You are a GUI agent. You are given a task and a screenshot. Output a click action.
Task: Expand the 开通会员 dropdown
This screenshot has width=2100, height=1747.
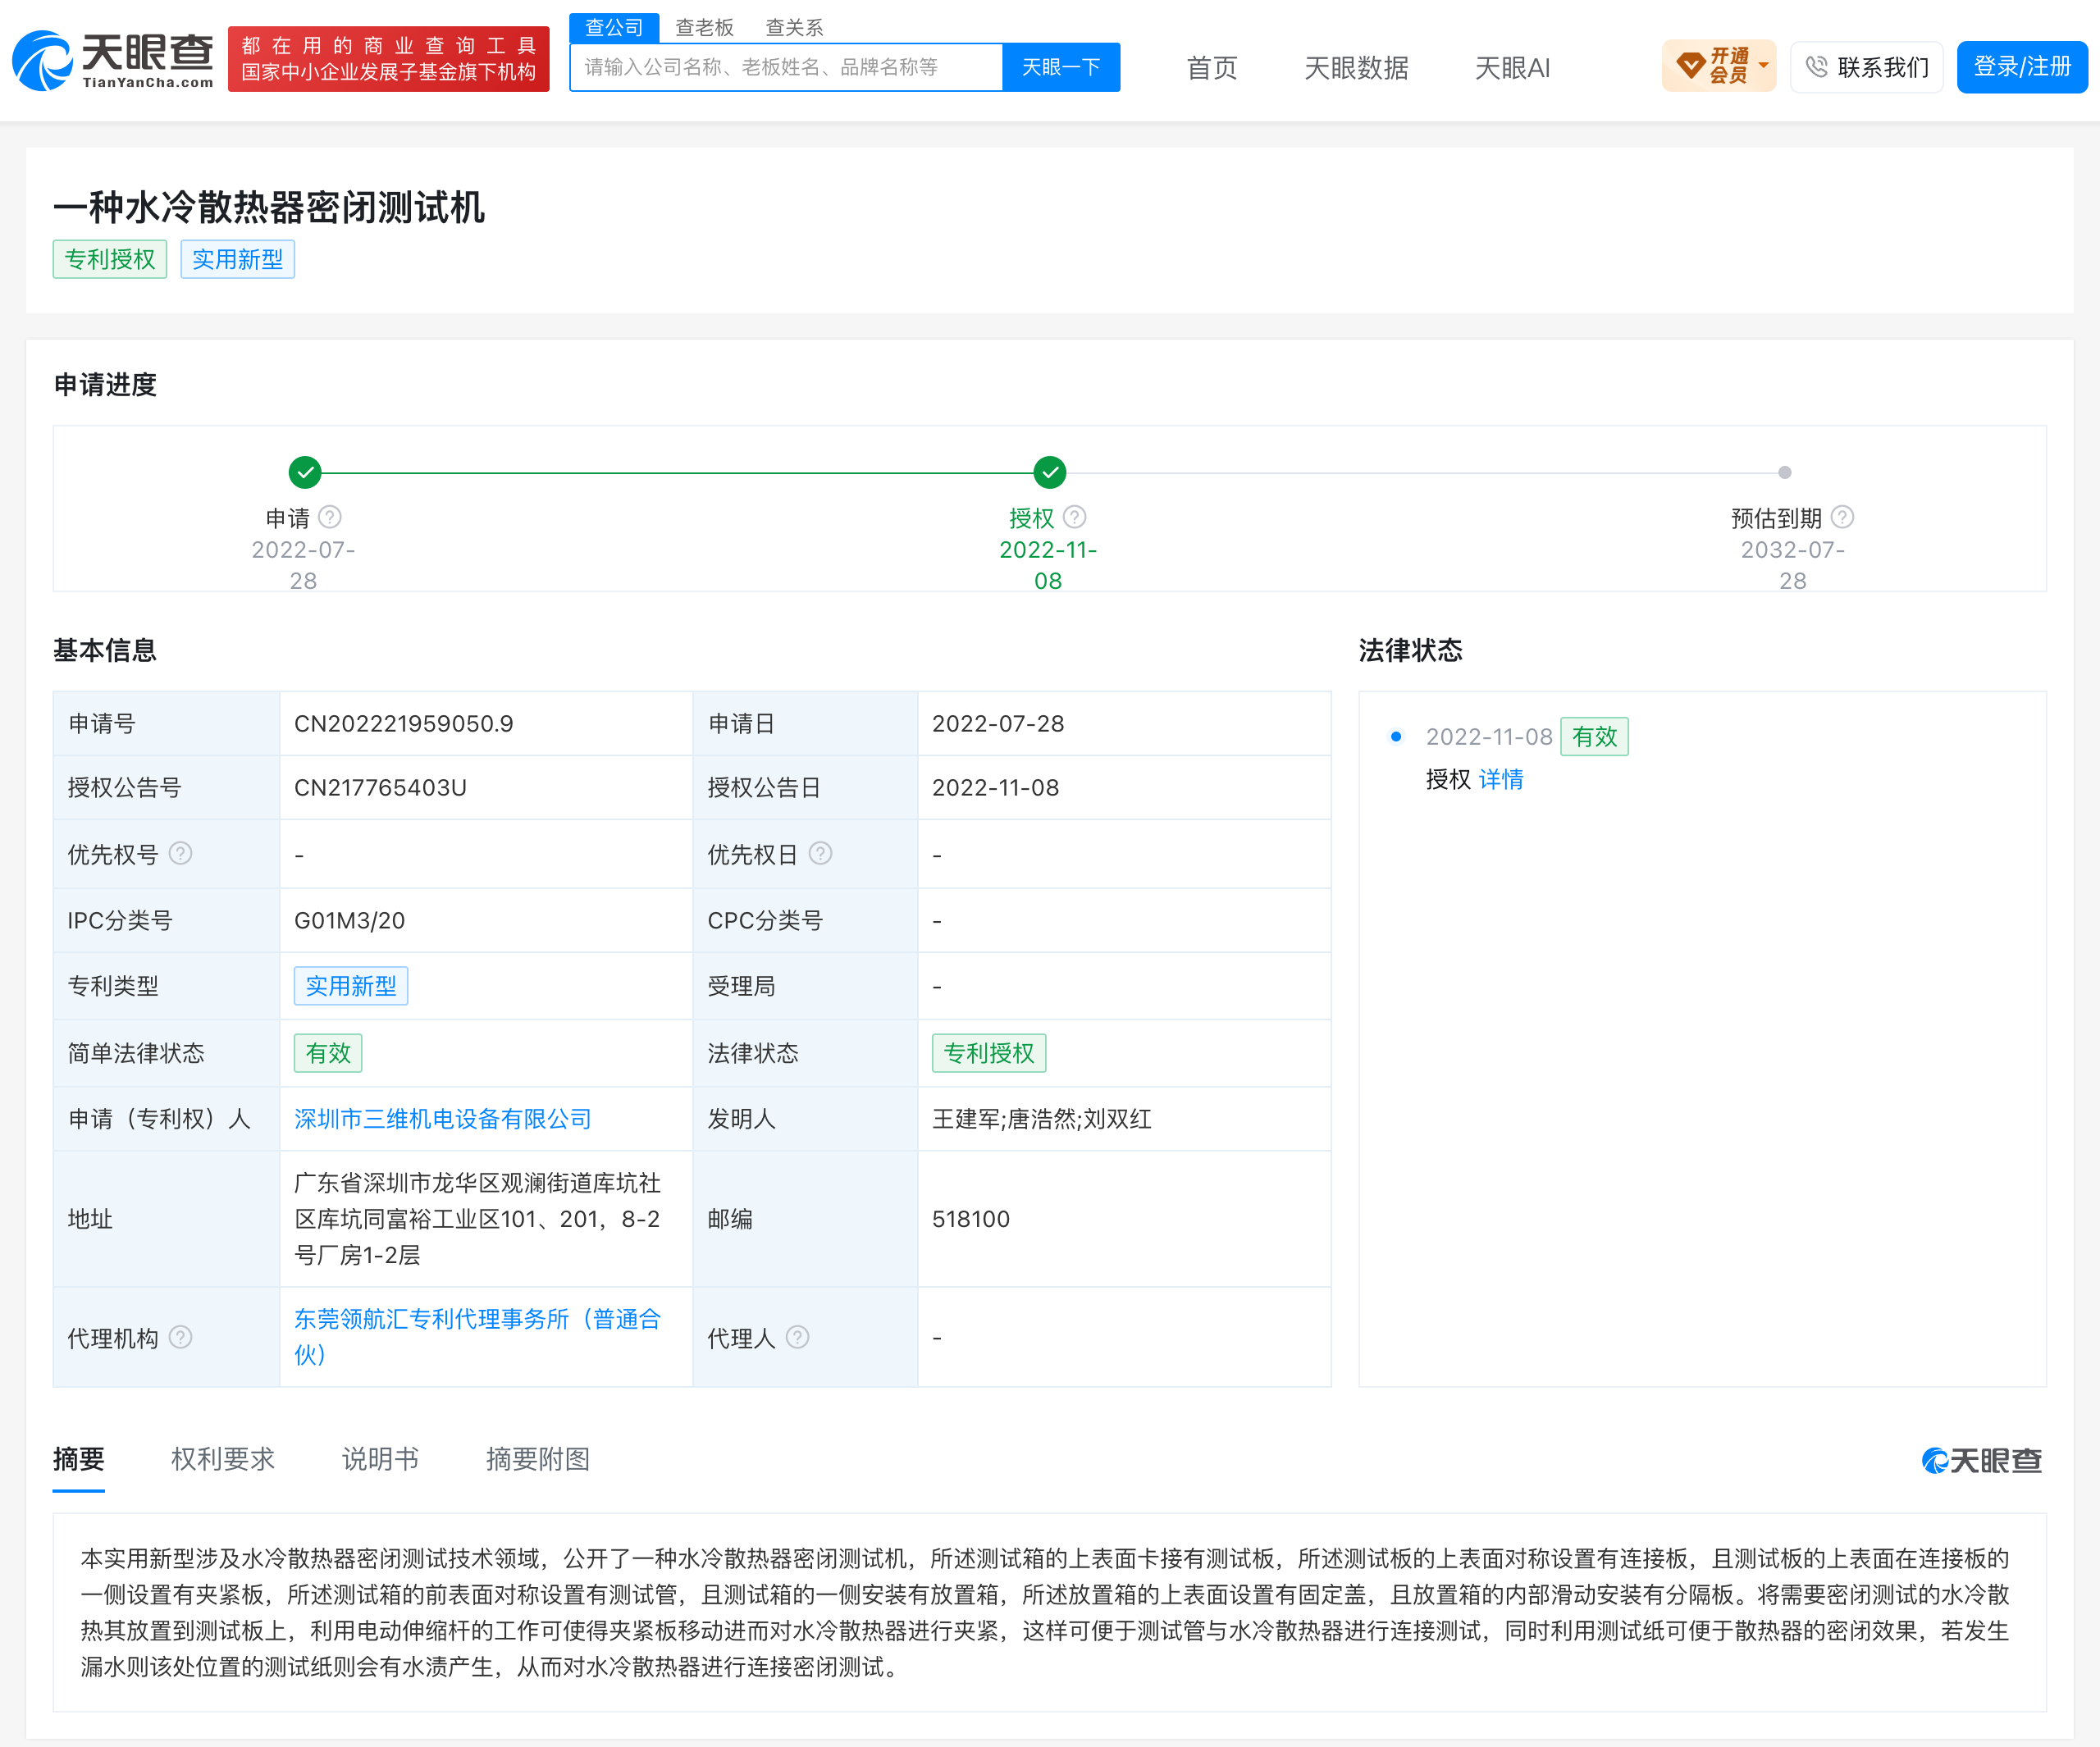[x=1763, y=66]
